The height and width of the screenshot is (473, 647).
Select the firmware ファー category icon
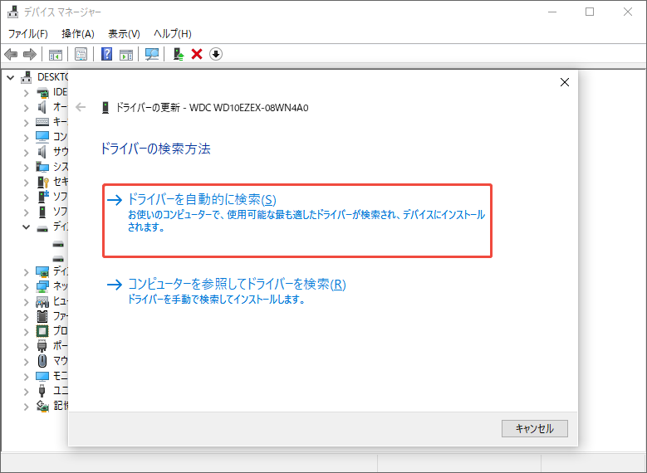point(42,316)
